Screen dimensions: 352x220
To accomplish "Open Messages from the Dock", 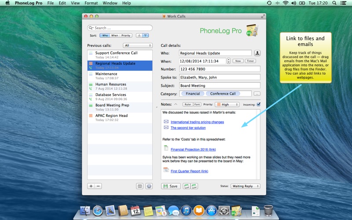I will [173, 211].
